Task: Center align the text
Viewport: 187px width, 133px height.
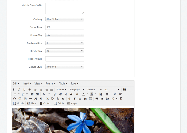Action: click(41, 89)
